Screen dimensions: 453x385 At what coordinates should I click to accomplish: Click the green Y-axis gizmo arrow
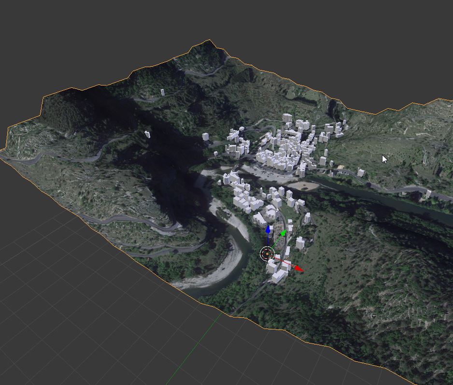tap(283, 234)
